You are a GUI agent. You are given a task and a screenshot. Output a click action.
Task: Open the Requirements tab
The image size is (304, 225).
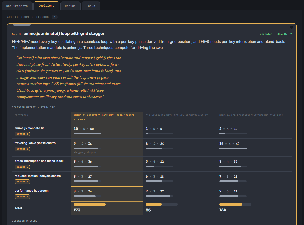[17, 6]
